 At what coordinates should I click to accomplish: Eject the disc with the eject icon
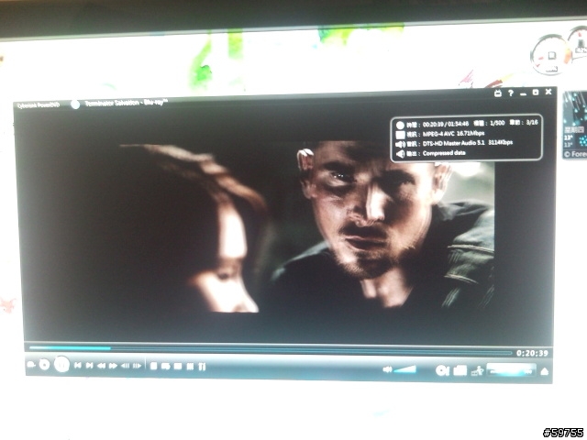[545, 371]
